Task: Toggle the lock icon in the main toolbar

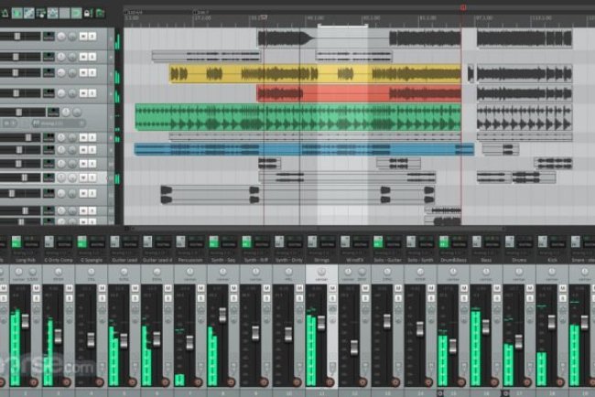Action: (89, 13)
